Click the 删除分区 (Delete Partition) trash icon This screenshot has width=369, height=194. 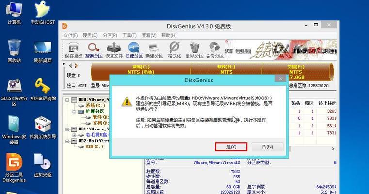click(x=194, y=49)
